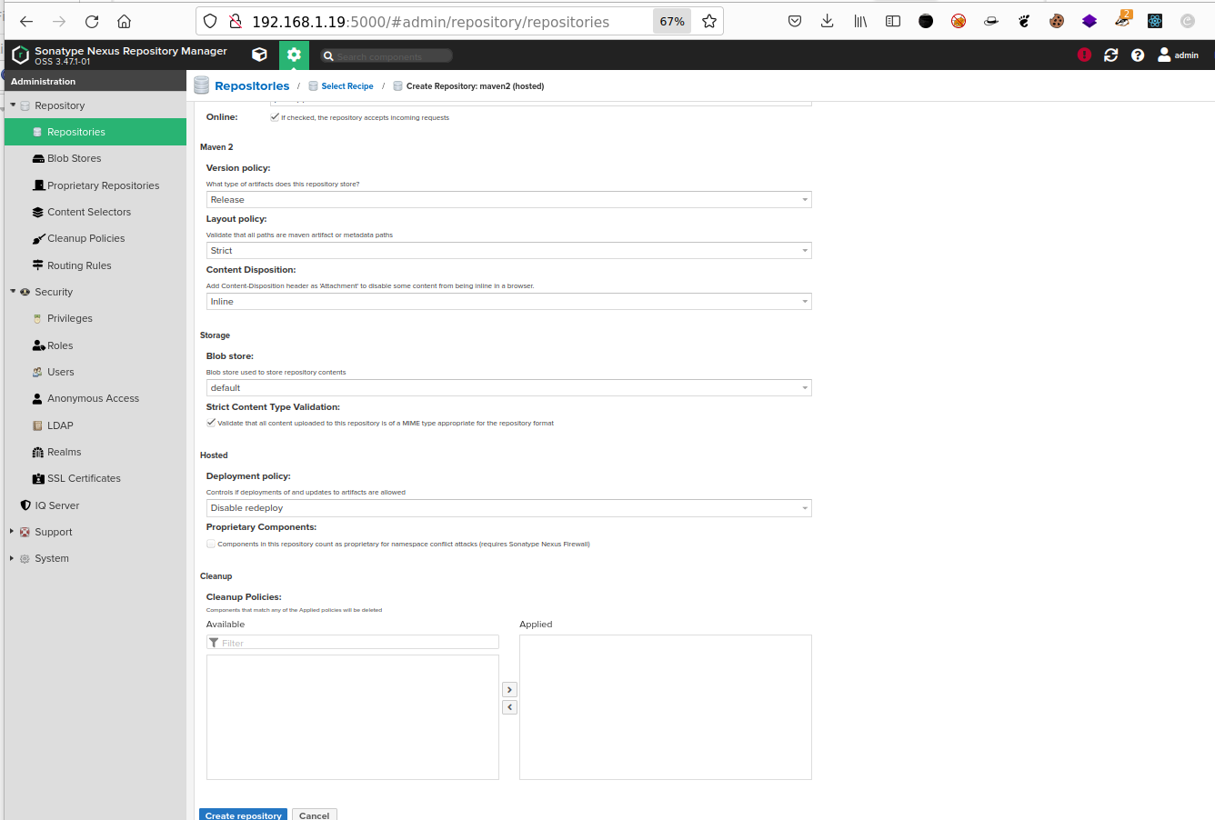Expand the System tree section
Viewport: 1215px width, 820px height.
[x=12, y=558]
